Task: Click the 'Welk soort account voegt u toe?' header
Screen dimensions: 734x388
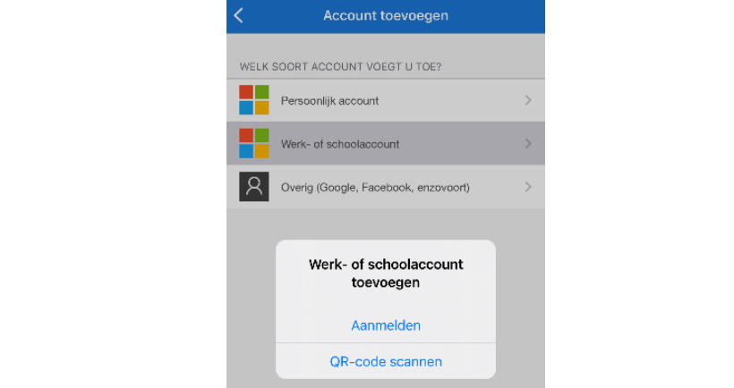Action: click(x=340, y=66)
